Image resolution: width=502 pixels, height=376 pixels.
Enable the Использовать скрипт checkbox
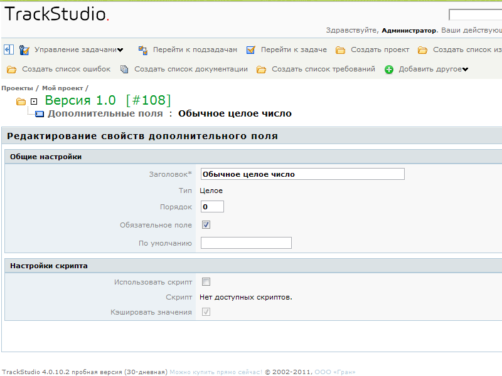click(206, 282)
